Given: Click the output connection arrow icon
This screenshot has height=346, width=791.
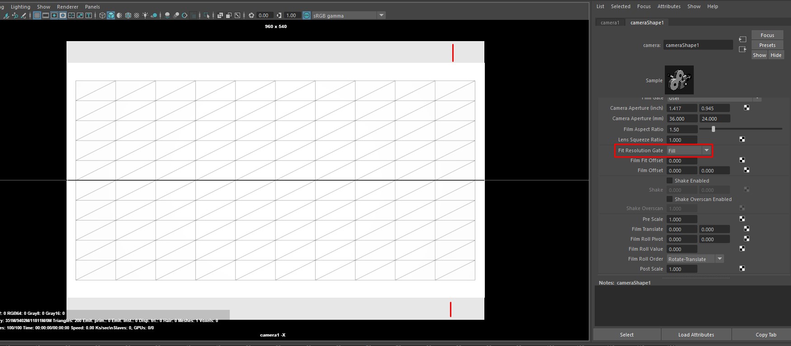Looking at the screenshot, I should point(742,49).
